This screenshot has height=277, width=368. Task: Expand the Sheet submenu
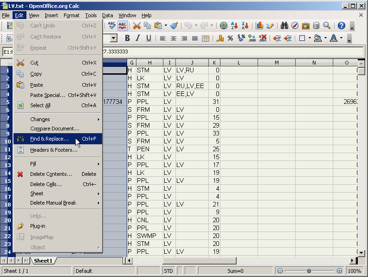pos(58,193)
